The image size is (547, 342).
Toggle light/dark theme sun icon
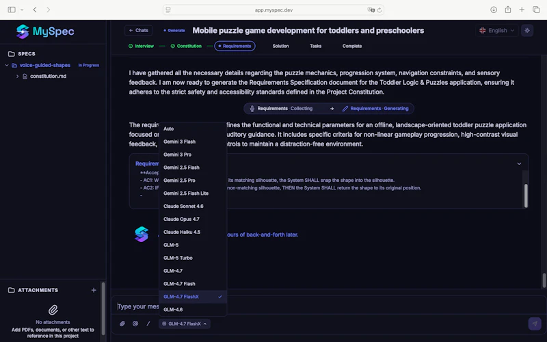(x=527, y=30)
